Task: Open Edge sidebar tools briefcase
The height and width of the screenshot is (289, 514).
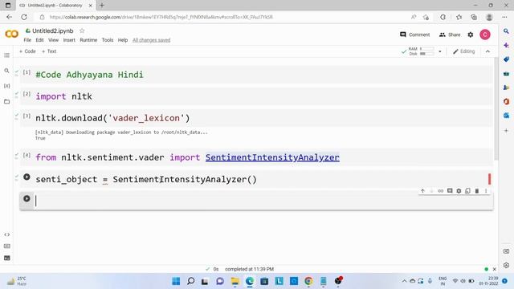Action: pos(506,73)
